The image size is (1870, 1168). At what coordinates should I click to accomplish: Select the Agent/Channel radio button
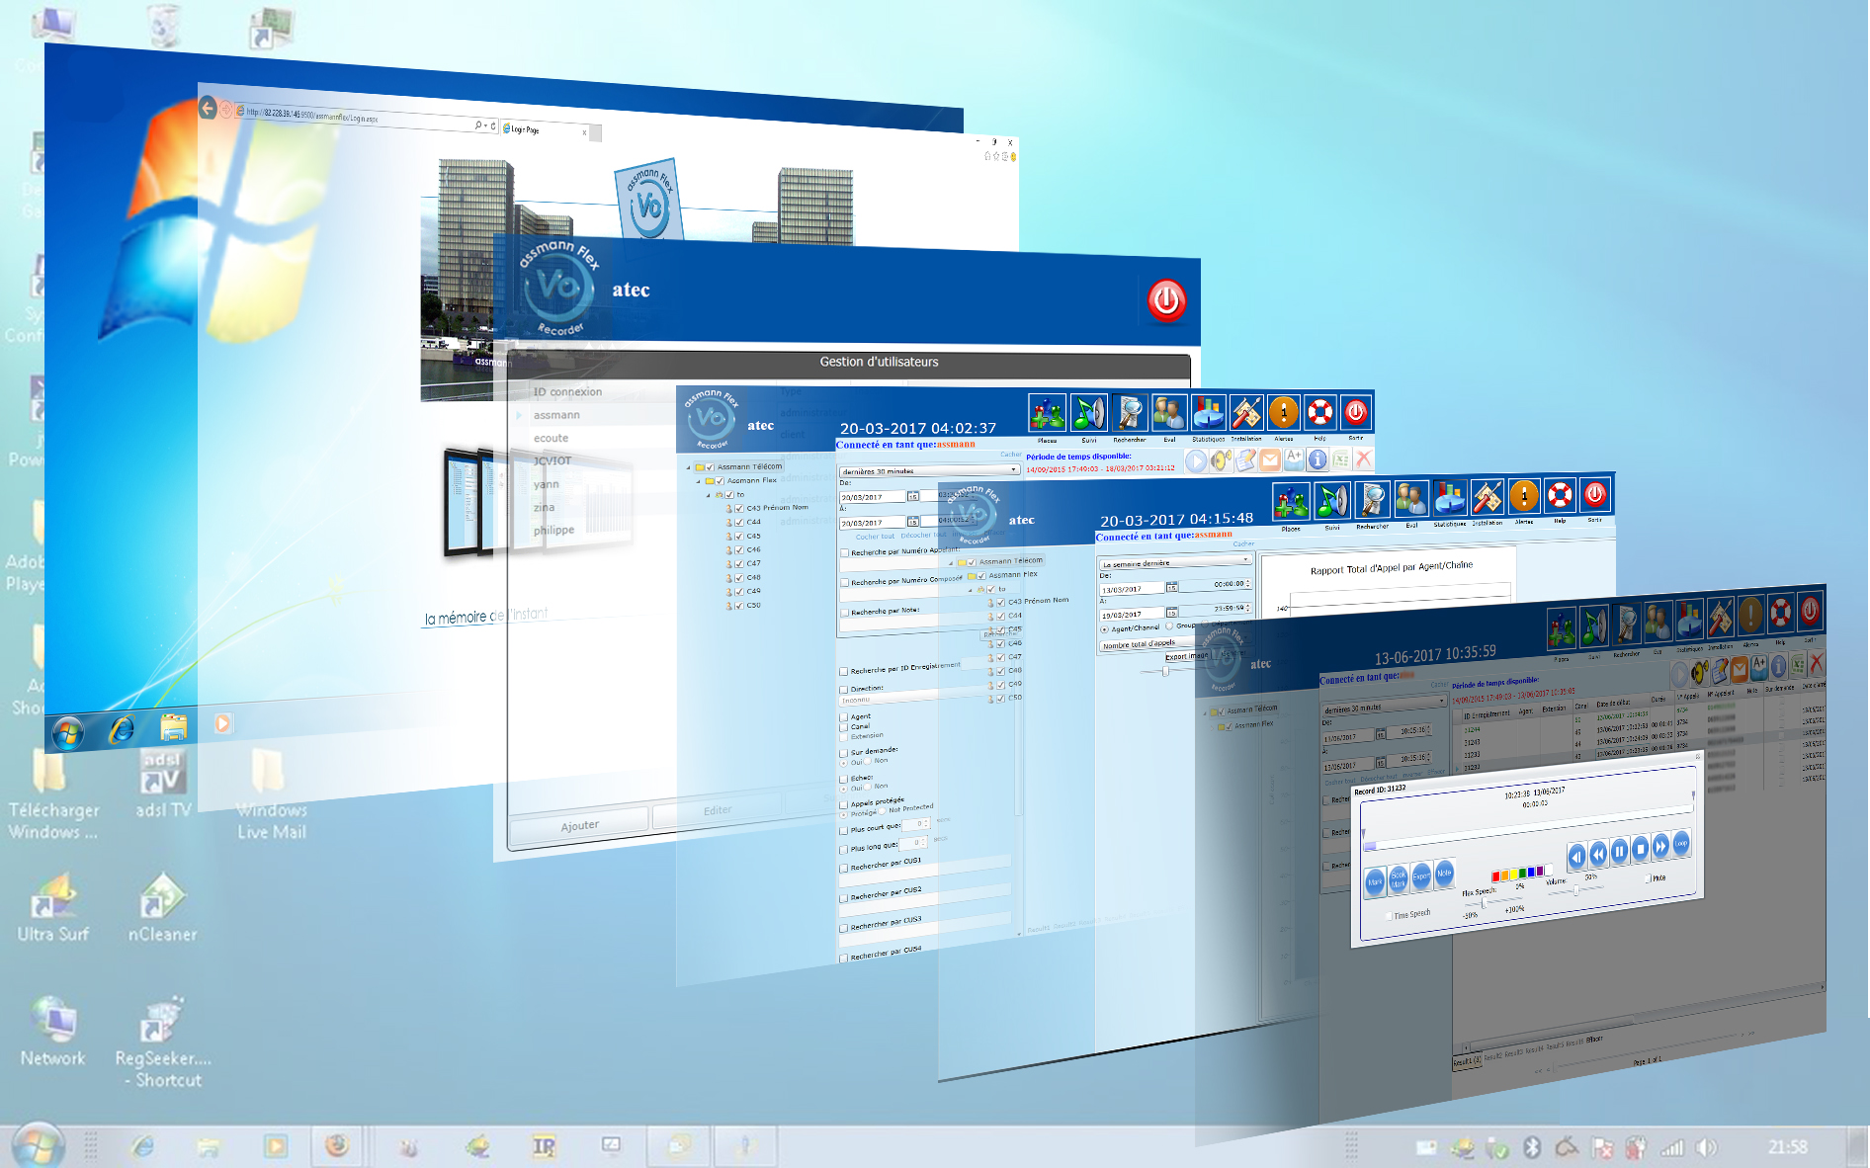[x=1104, y=629]
